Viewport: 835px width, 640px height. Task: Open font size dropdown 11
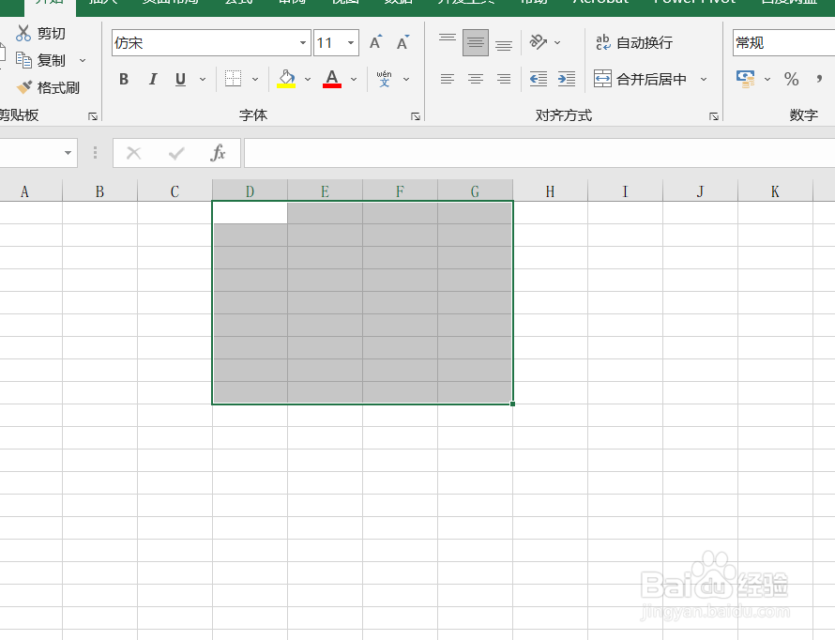(351, 42)
